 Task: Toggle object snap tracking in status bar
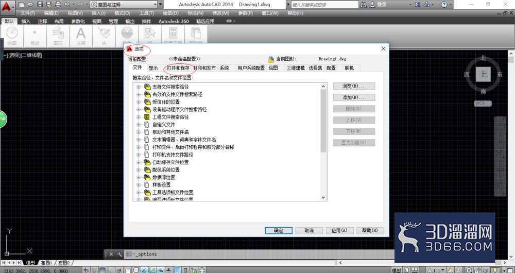(x=144, y=270)
